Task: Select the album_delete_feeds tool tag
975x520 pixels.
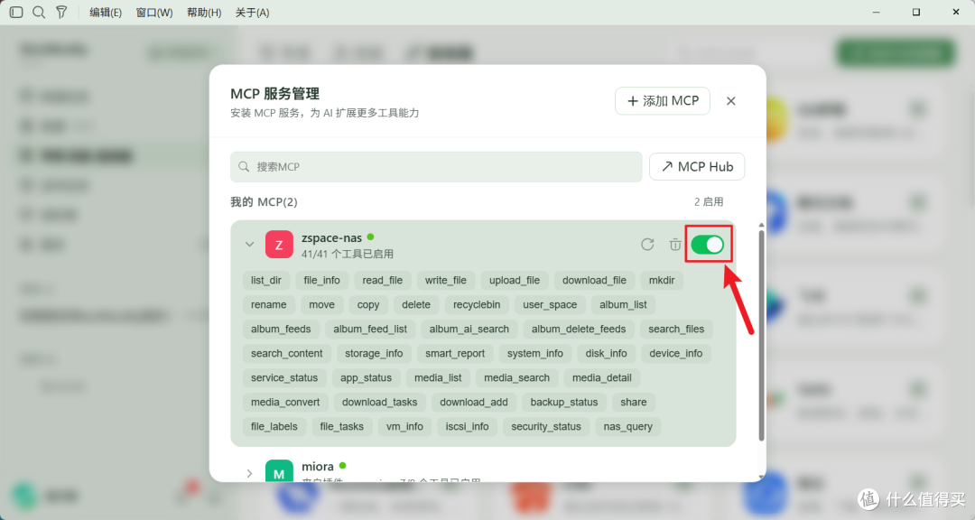Action: (x=579, y=329)
